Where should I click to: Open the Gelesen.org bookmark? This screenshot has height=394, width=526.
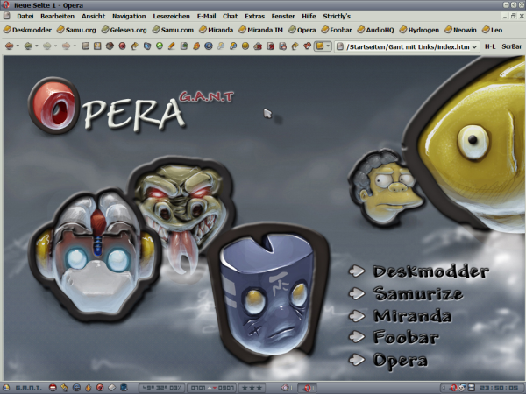pyautogui.click(x=124, y=30)
